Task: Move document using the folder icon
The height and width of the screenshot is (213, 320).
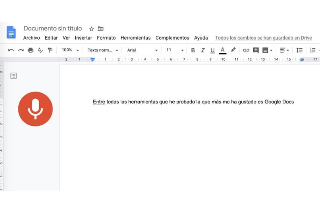Action: point(100,29)
